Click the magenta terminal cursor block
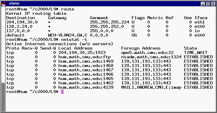This screenshot has width=217, height=113. pyautogui.click(x=62, y=92)
